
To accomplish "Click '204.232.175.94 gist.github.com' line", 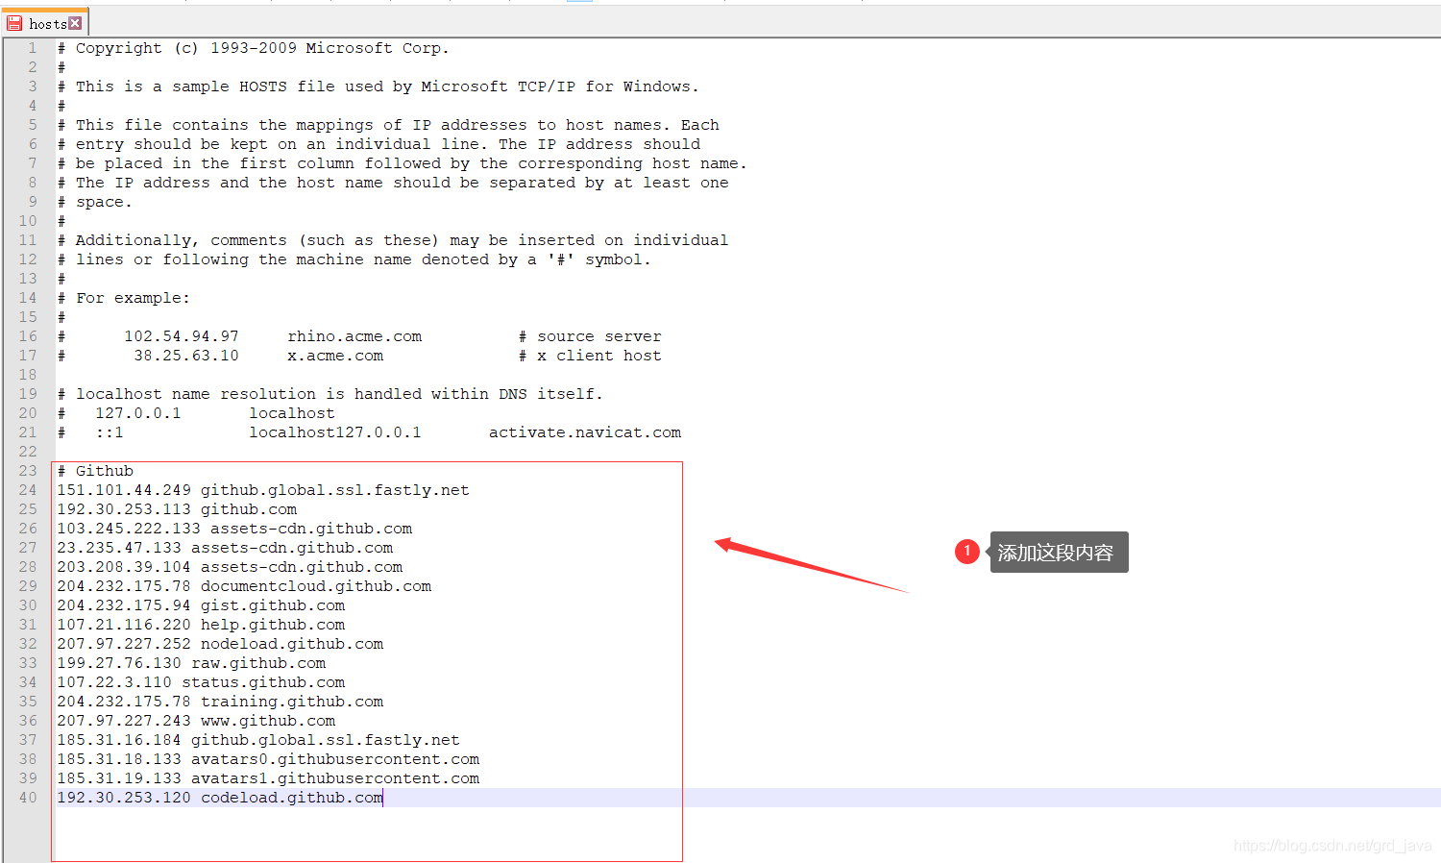I will [201, 605].
